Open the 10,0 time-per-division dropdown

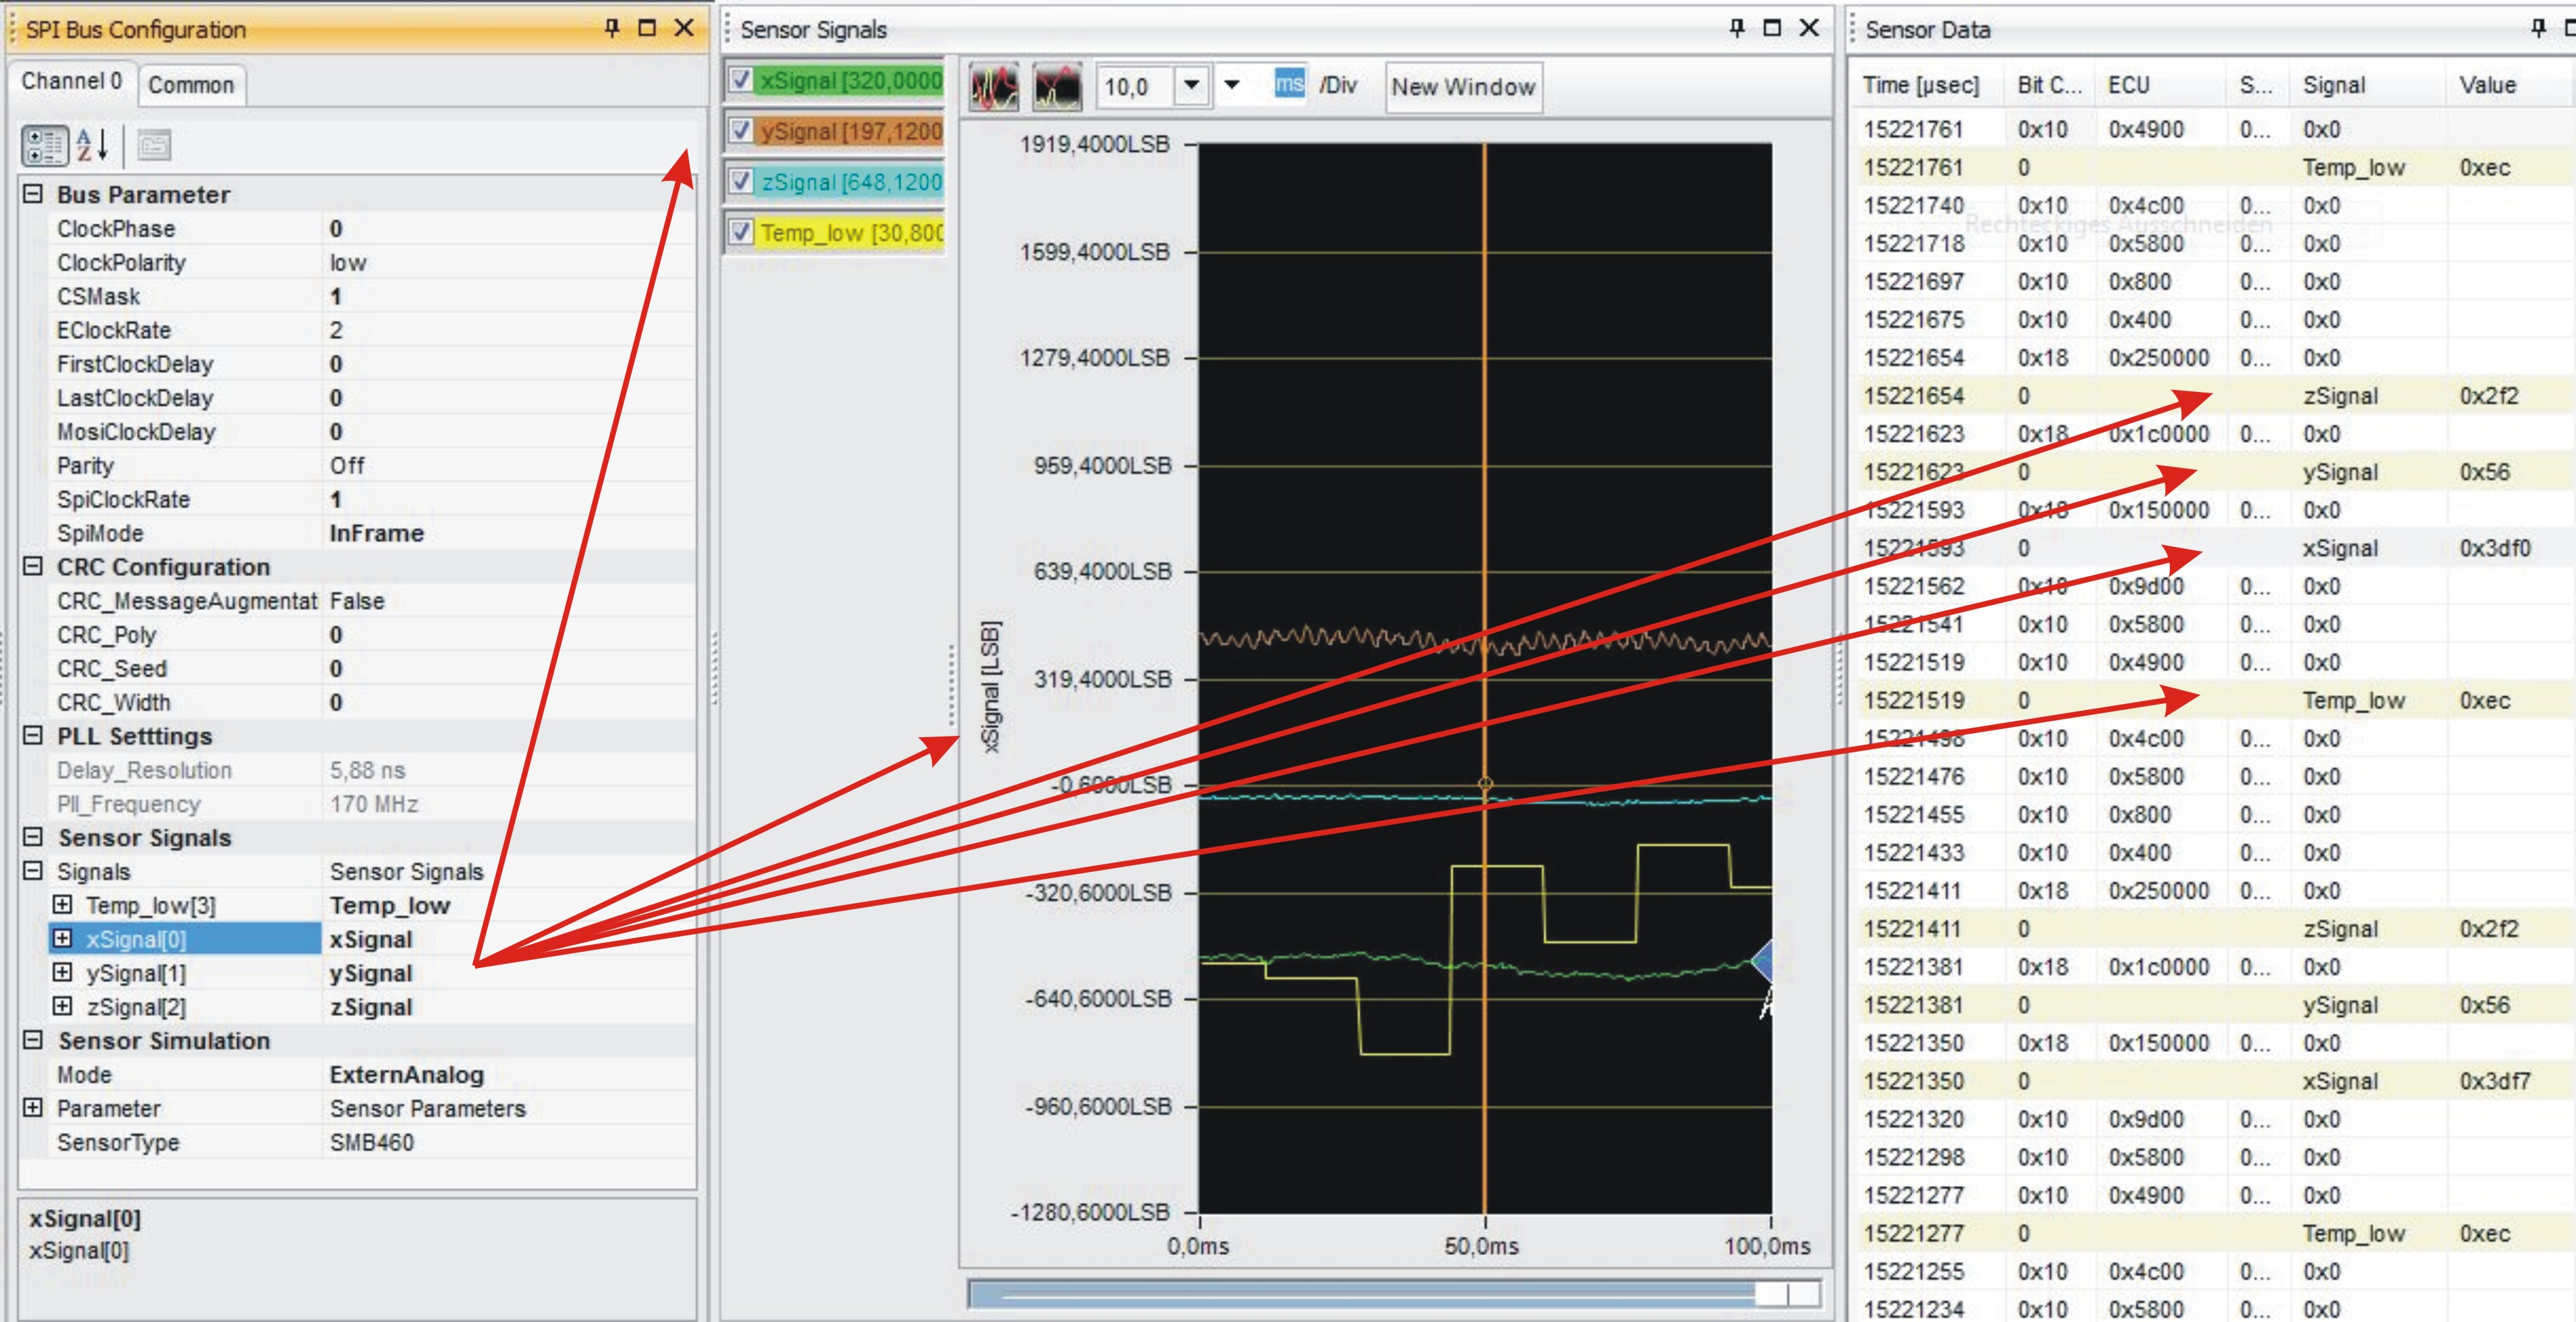tap(1191, 86)
